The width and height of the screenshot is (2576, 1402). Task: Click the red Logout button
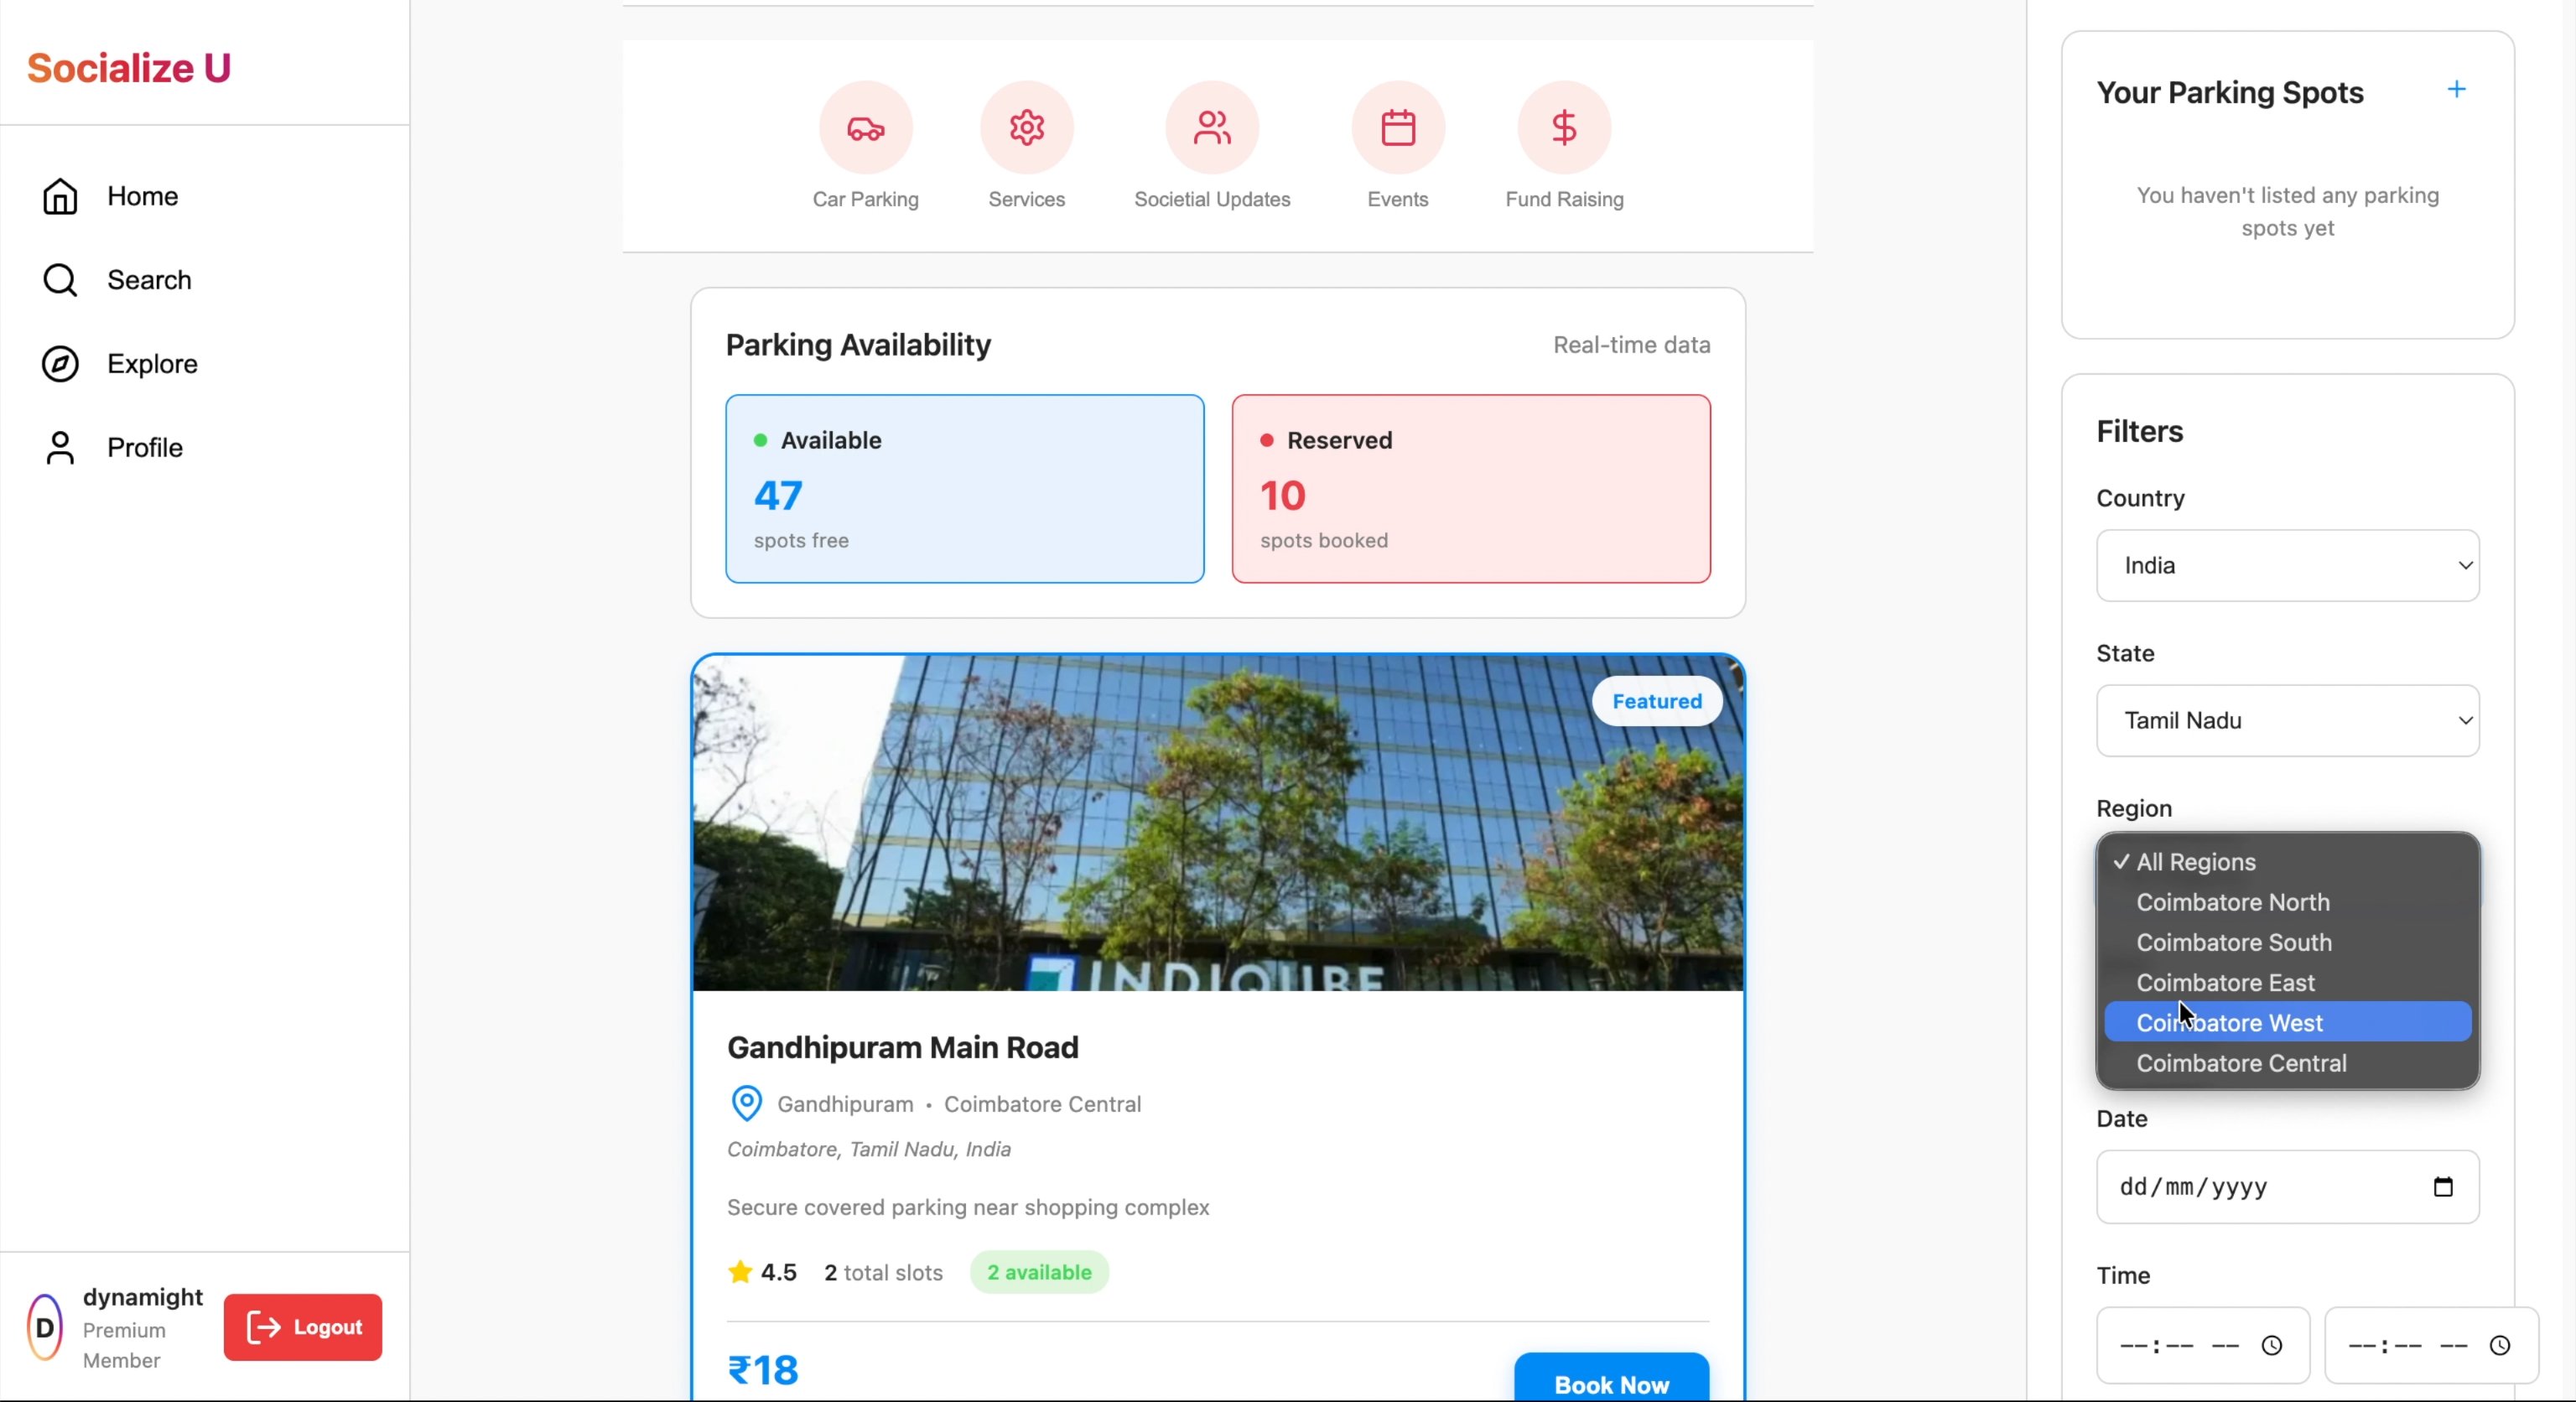[x=302, y=1327]
